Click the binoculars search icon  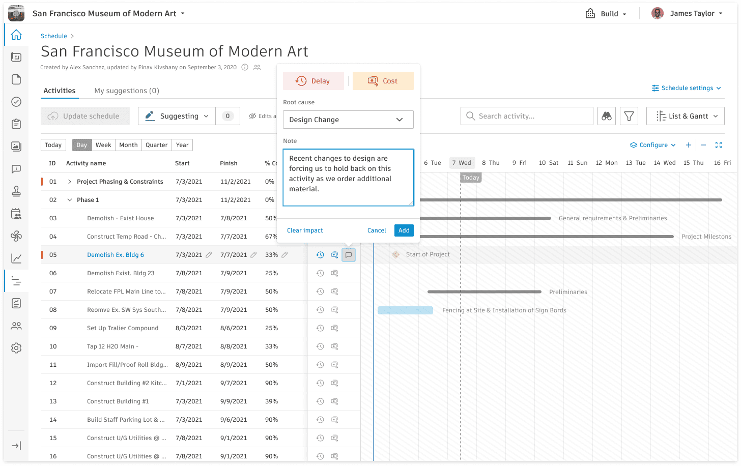(x=607, y=116)
